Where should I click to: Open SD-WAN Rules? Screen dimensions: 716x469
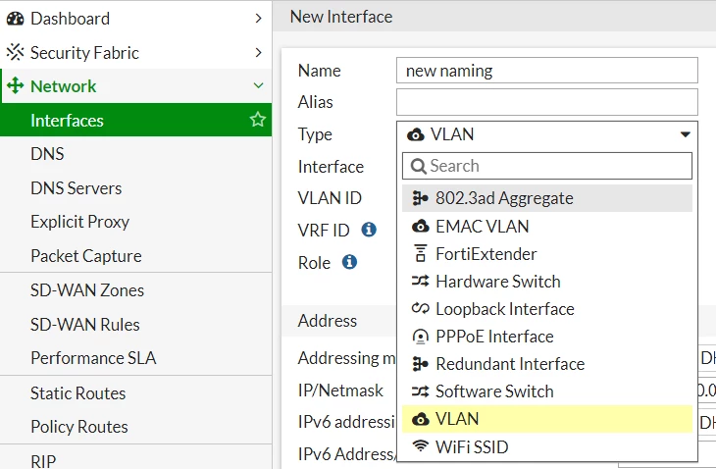coord(136,324)
